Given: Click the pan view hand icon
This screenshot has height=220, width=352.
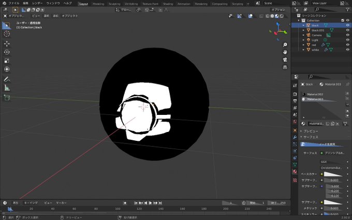Looking at the screenshot, I should click(x=285, y=52).
